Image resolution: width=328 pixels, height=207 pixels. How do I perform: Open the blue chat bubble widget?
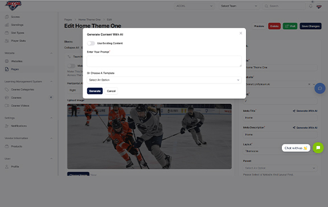tap(320, 88)
